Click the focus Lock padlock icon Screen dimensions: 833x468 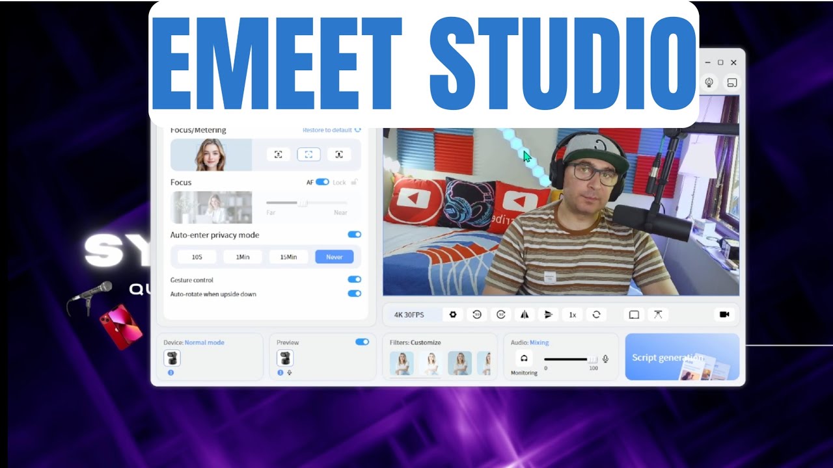354,182
